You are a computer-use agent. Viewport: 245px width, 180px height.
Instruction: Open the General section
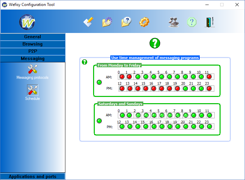(33, 37)
